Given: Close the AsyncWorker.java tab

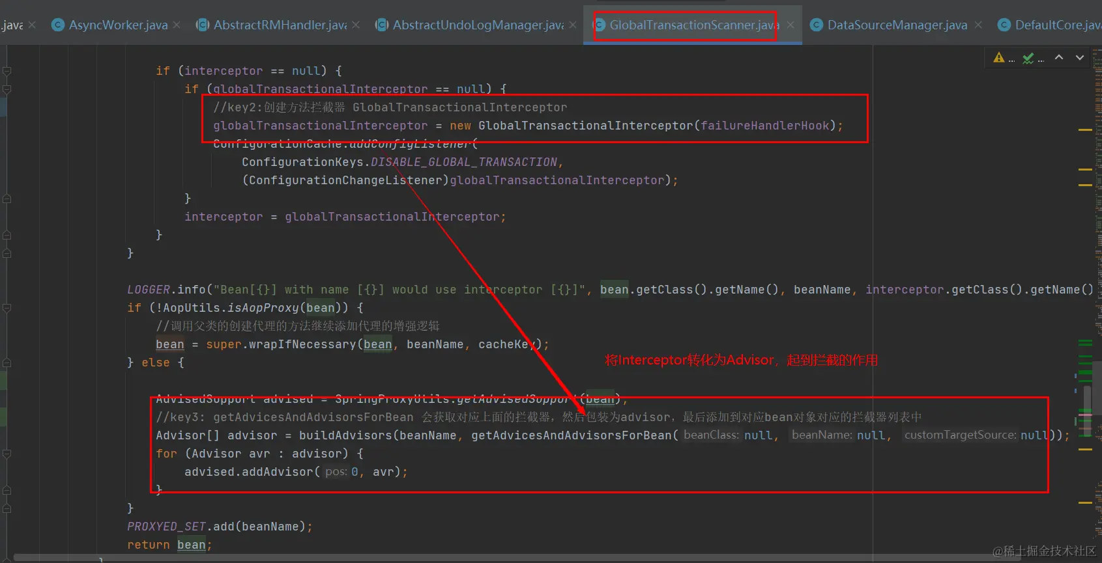Looking at the screenshot, I should 177,25.
